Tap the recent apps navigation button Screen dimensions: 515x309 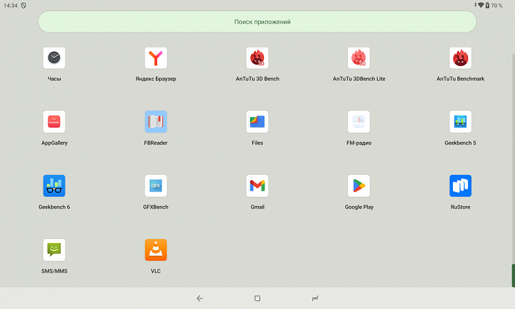point(315,298)
